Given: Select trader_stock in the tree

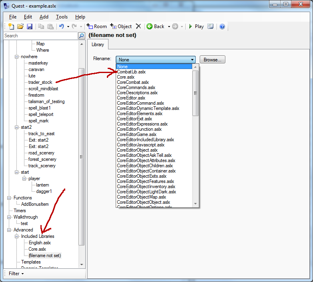Looking at the screenshot, I should pos(40,82).
